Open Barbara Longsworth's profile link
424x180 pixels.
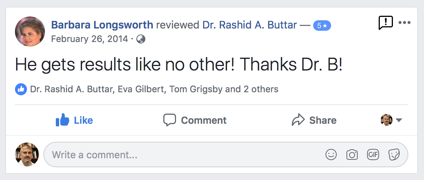(102, 25)
